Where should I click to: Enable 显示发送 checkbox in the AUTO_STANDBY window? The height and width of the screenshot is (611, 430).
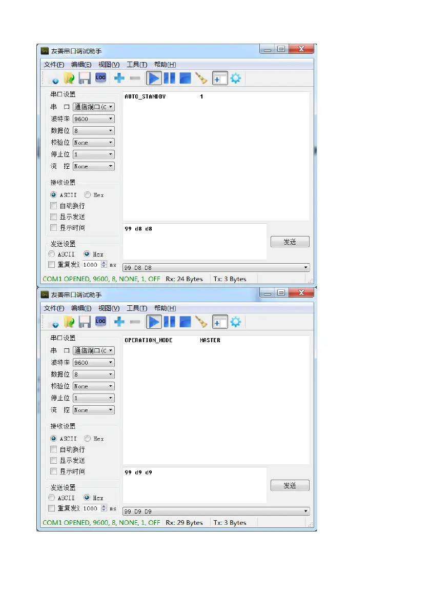[x=54, y=216]
